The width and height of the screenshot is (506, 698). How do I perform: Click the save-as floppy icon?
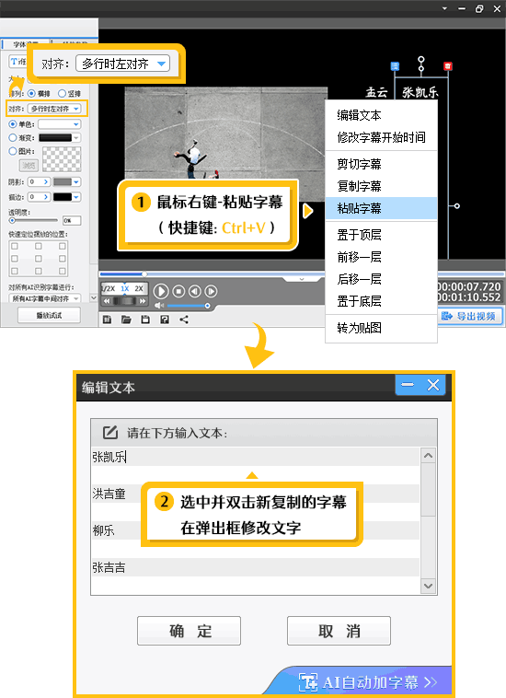click(x=165, y=320)
